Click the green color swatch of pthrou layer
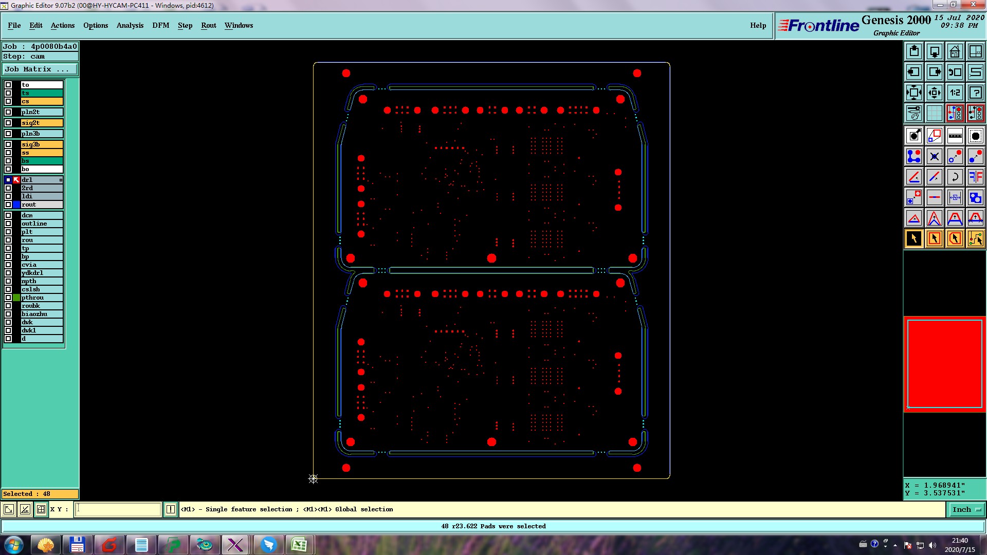Screen dimensions: 987x555 [x=16, y=298]
